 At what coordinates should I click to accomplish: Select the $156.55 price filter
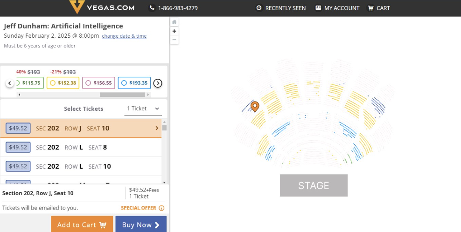98,83
